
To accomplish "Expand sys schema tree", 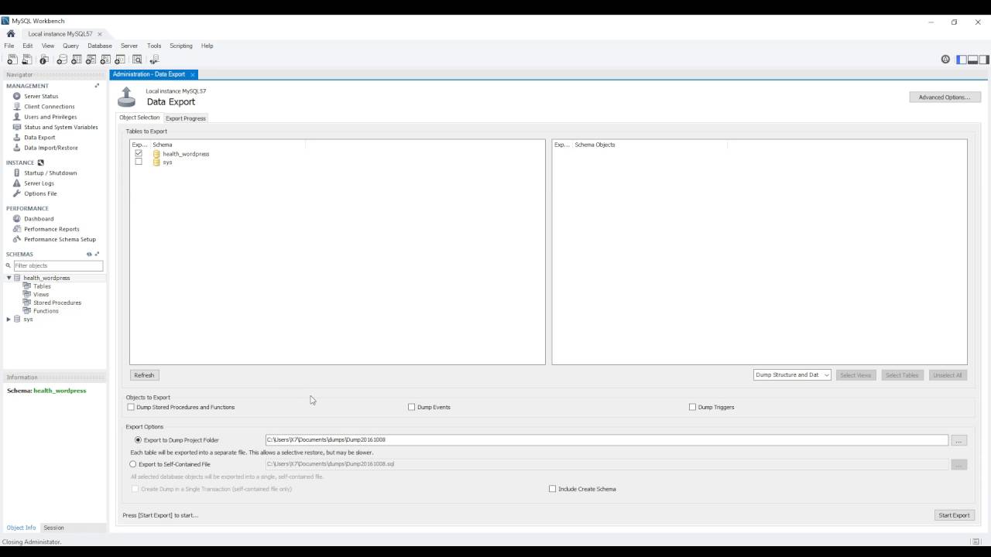I will click(x=9, y=320).
